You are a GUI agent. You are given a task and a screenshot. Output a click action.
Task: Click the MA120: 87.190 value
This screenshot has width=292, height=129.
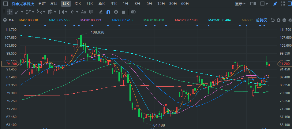tap(186, 20)
